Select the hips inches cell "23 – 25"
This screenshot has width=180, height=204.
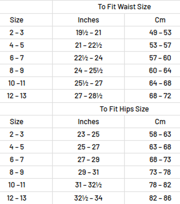click(88, 134)
